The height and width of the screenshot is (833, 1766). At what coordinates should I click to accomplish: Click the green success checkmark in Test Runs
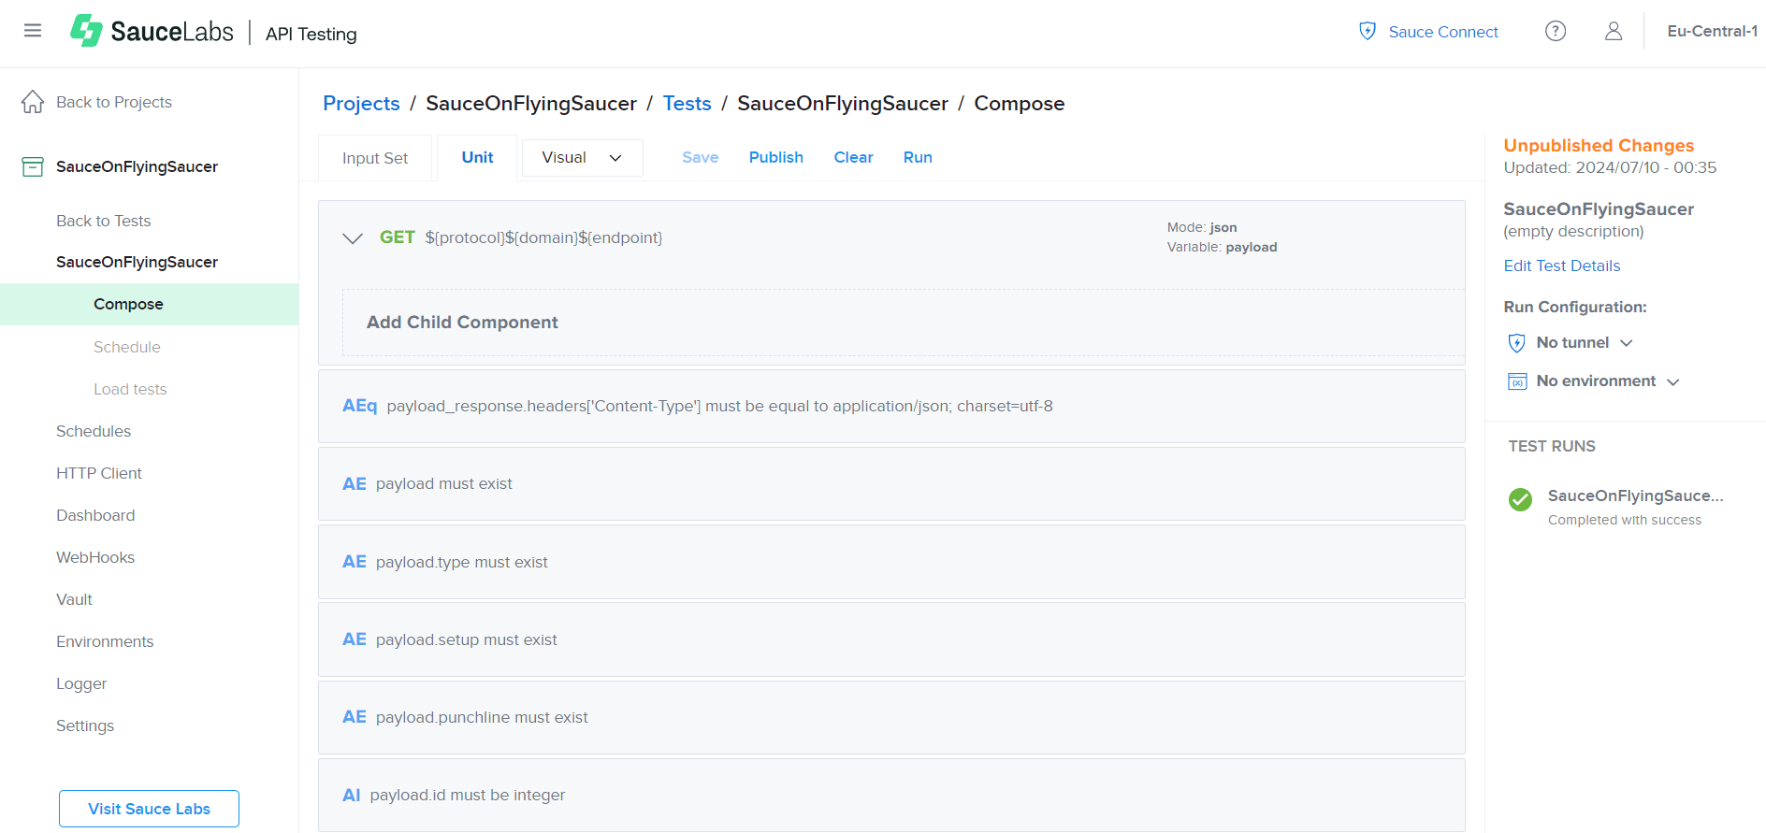pyautogui.click(x=1521, y=499)
